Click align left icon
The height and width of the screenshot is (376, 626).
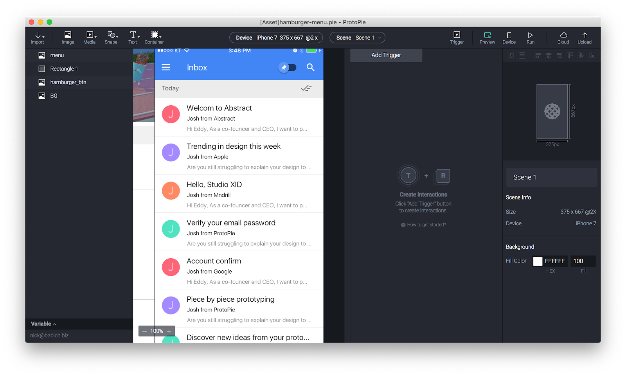point(538,56)
